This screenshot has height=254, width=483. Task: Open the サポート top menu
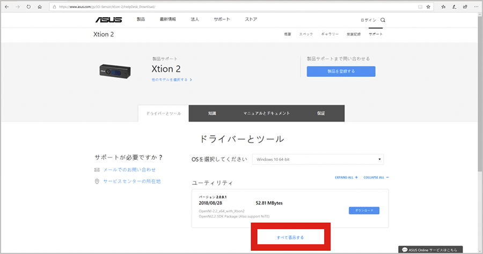(x=222, y=19)
